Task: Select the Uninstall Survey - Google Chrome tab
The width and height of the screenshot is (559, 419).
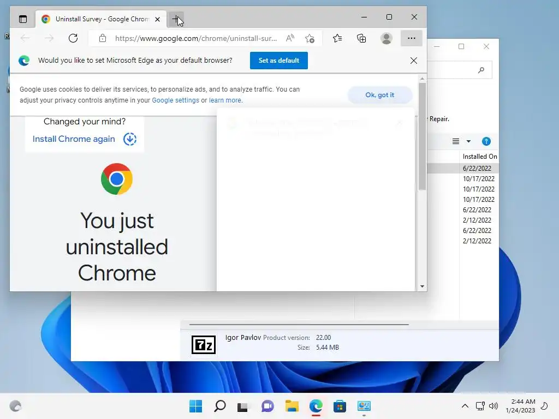Action: (x=101, y=19)
